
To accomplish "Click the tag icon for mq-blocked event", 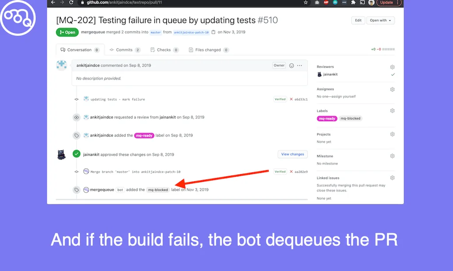I will point(76,190).
